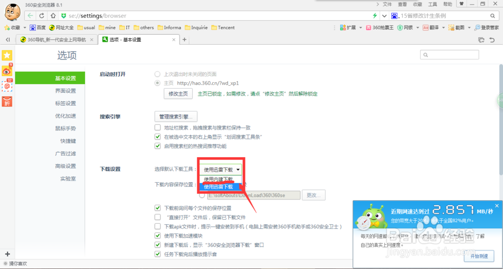Close the network speed popup
The width and height of the screenshot is (503, 269).
497,206
